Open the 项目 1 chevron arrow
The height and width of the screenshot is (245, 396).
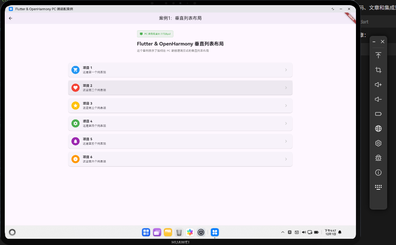point(286,70)
